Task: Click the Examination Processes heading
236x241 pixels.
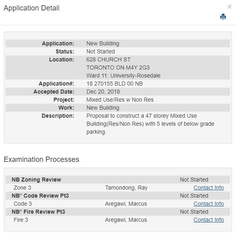Action: pos(41,159)
